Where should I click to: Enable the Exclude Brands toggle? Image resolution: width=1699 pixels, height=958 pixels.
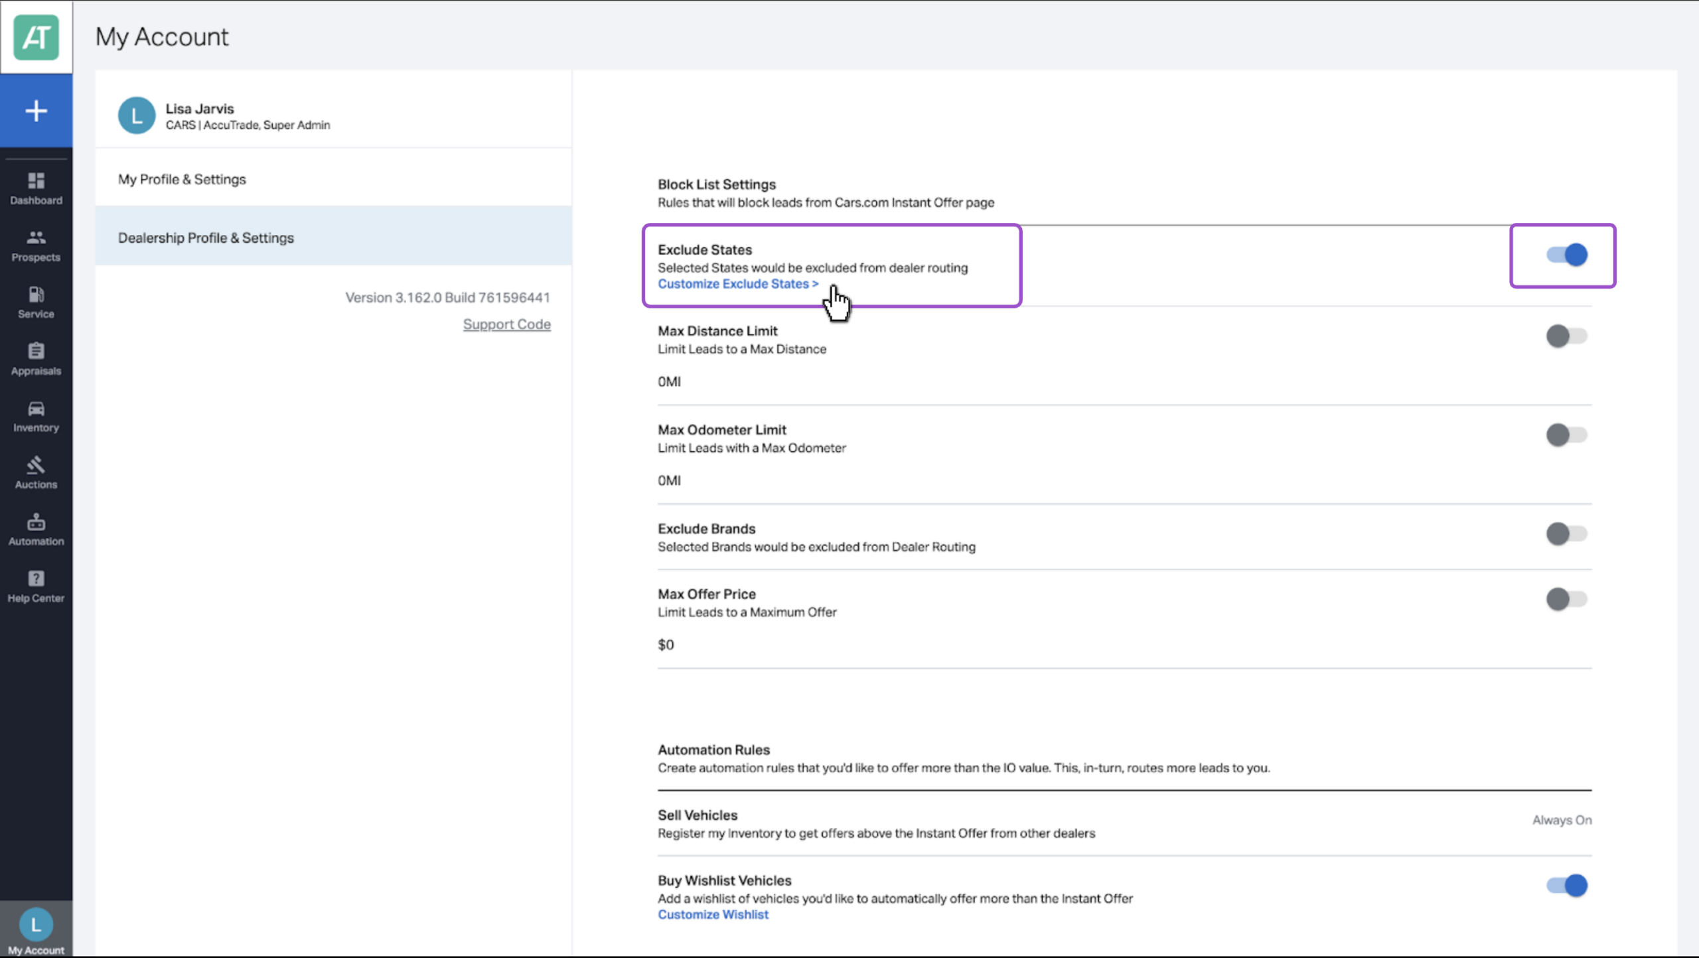tap(1567, 533)
